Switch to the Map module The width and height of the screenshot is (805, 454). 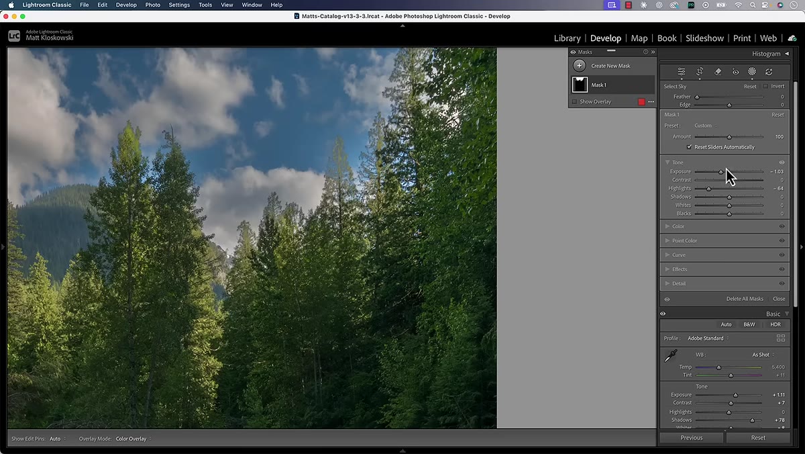(x=639, y=38)
